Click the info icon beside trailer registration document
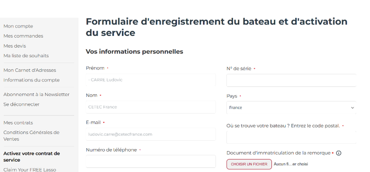370x172 pixels. click(x=339, y=153)
